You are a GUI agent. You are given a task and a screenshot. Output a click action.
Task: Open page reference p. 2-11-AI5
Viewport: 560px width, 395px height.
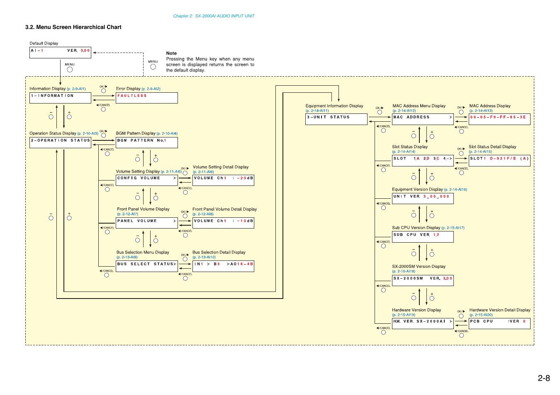pyautogui.click(x=171, y=172)
